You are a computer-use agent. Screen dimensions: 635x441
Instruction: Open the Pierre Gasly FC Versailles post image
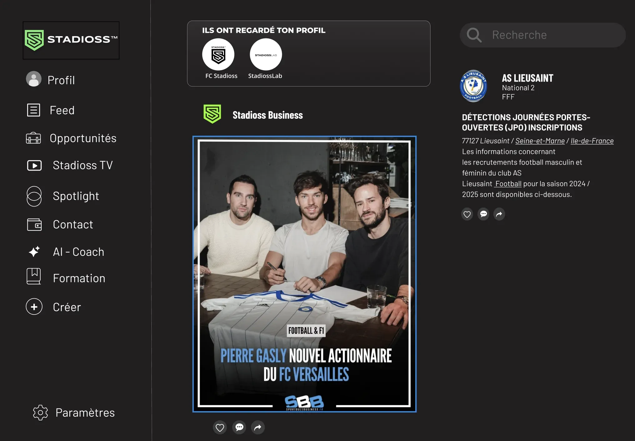[304, 274]
